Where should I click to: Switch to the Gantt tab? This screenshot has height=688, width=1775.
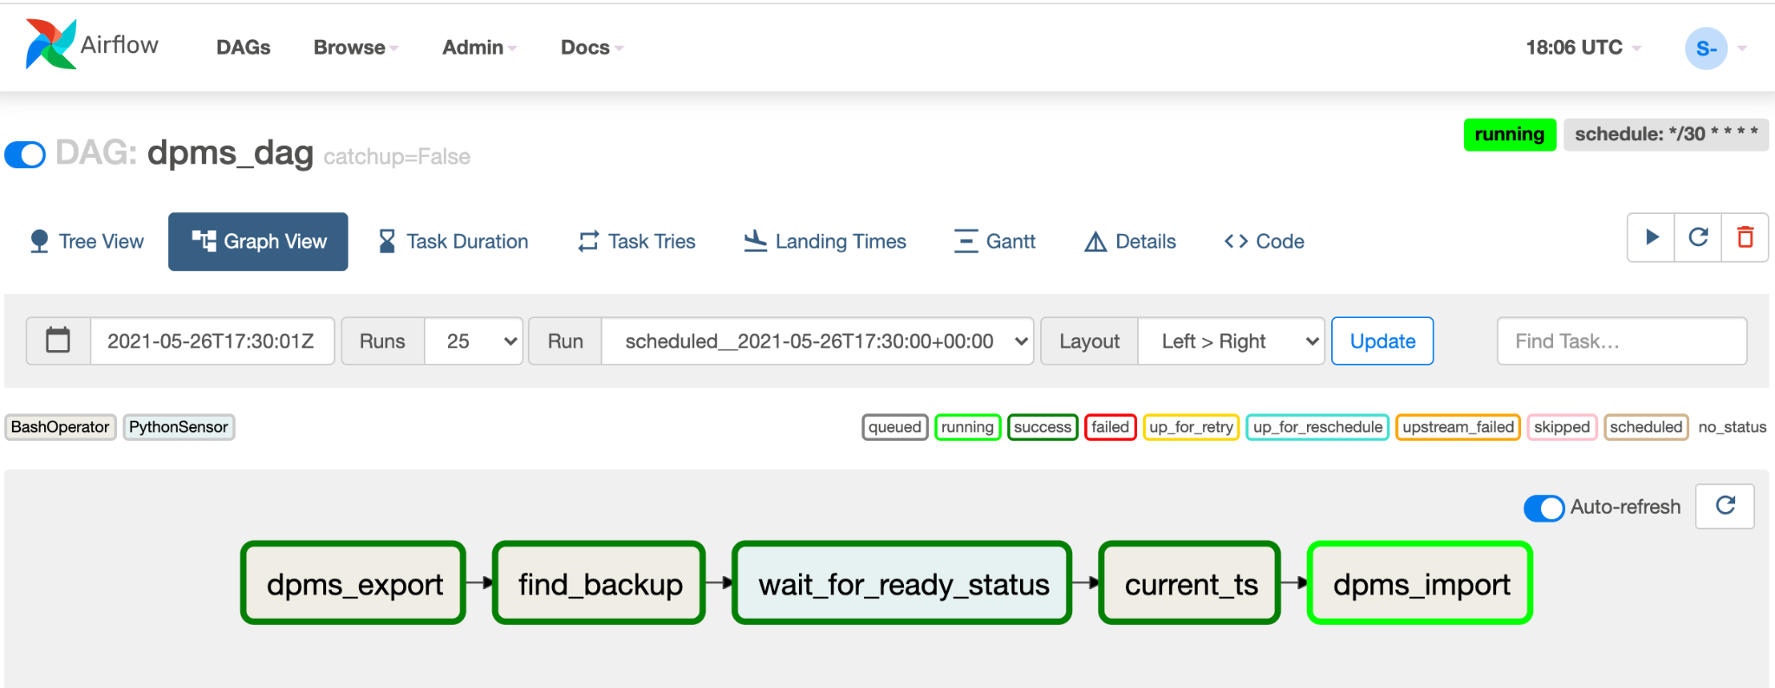click(995, 242)
